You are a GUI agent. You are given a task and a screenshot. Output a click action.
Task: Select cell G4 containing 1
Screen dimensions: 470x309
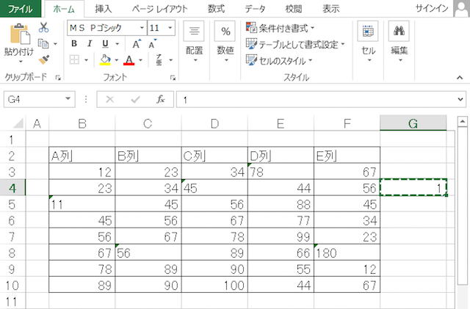[413, 188]
